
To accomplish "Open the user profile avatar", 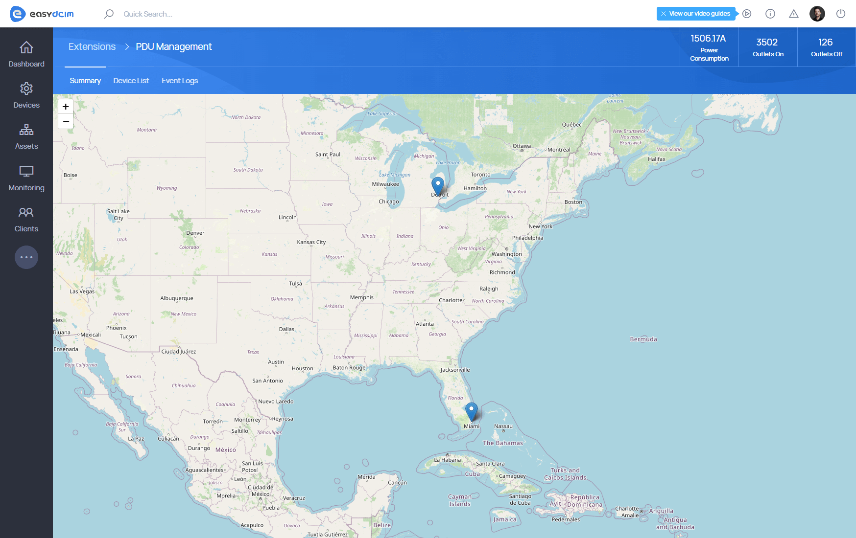I will pyautogui.click(x=817, y=14).
